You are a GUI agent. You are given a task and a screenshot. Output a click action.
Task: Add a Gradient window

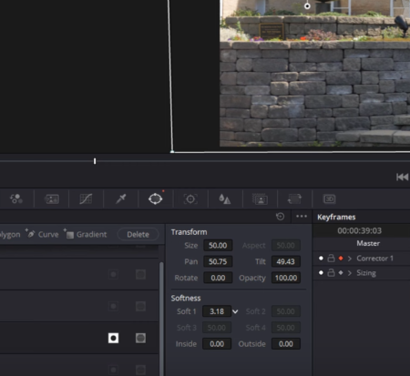pyautogui.click(x=86, y=234)
